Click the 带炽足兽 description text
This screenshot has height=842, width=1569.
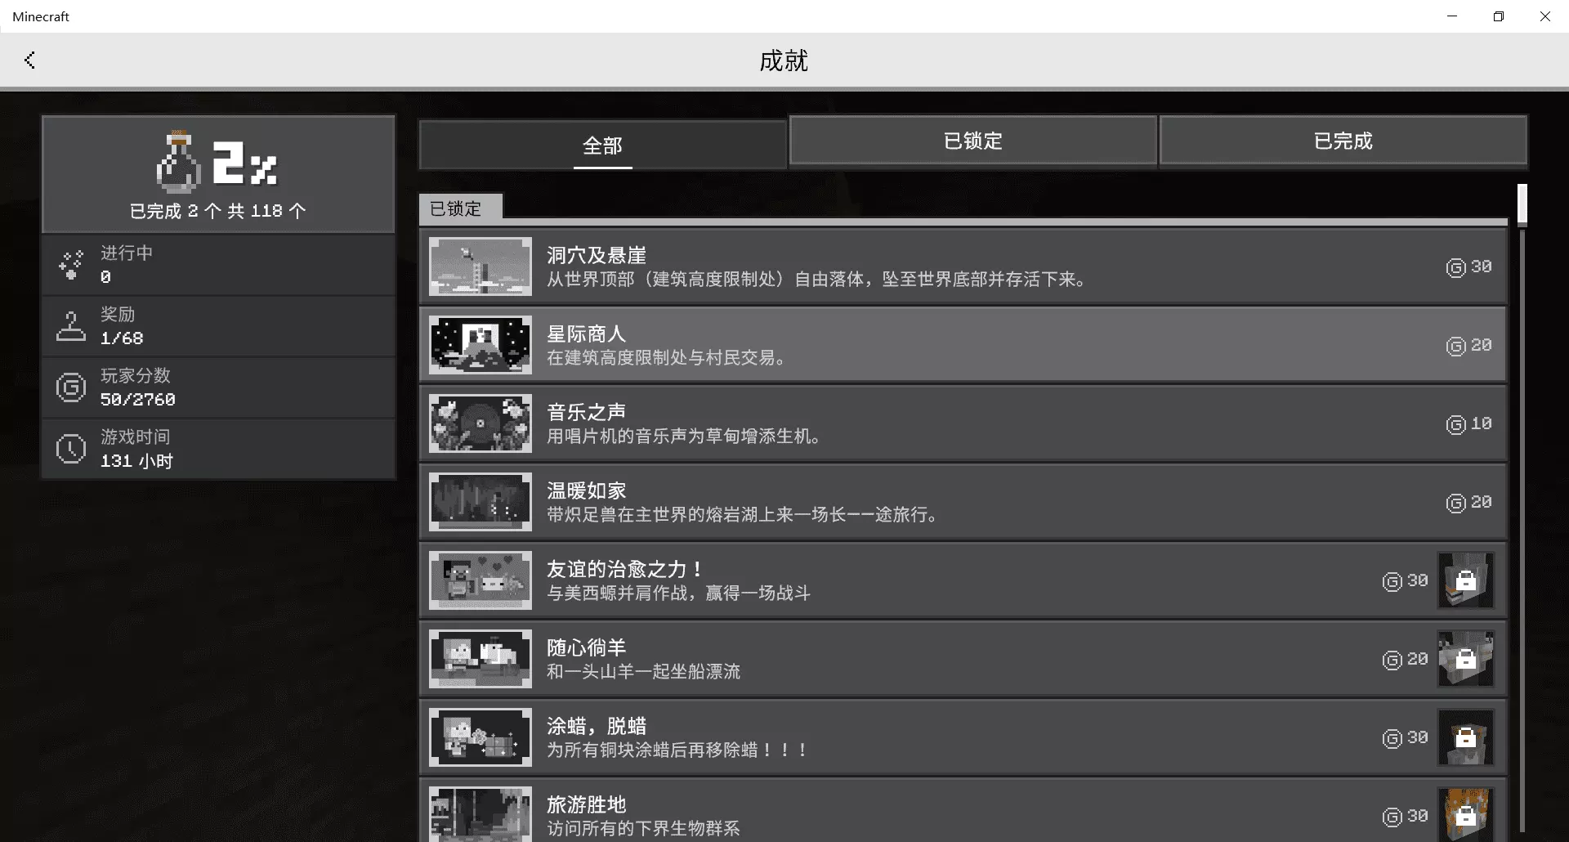(744, 514)
